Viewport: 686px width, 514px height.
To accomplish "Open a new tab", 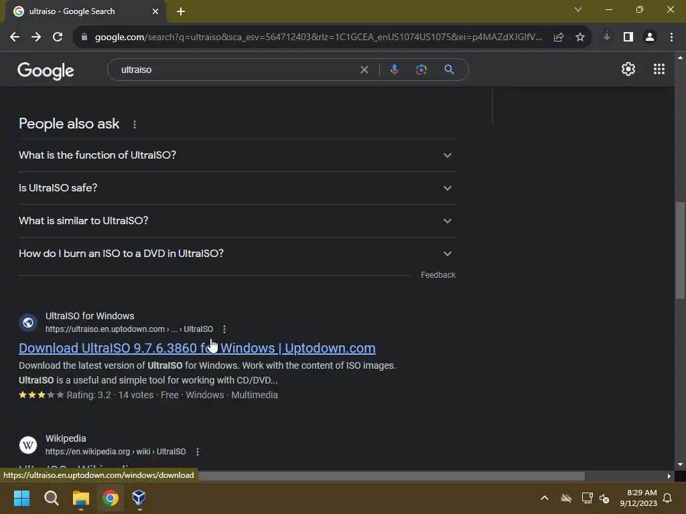I will click(x=181, y=11).
